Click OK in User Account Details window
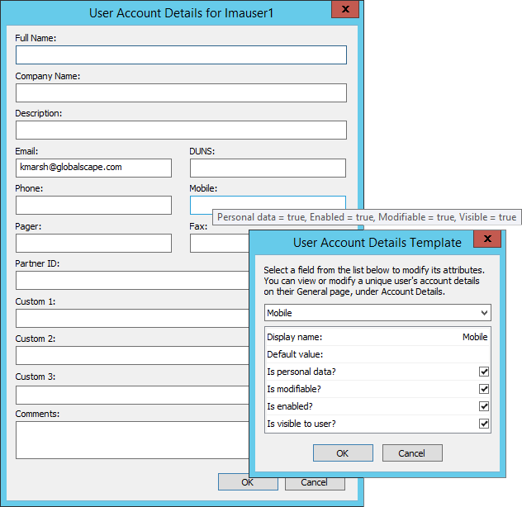This screenshot has height=507, width=522. pyautogui.click(x=247, y=482)
